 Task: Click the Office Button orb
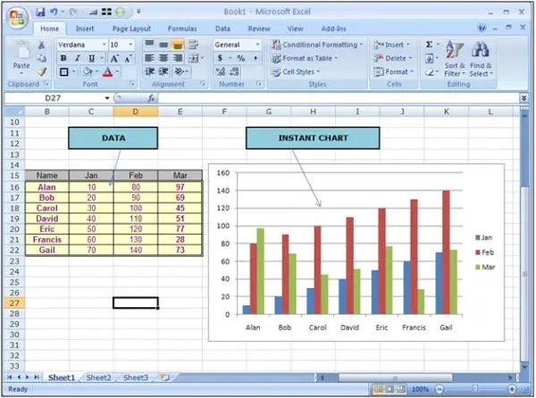pyautogui.click(x=17, y=18)
